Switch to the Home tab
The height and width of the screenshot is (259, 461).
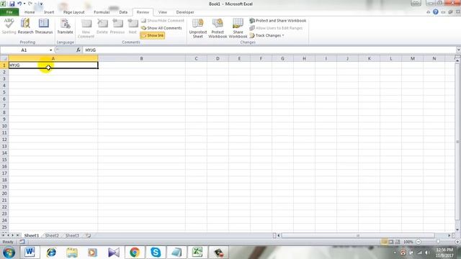30,12
